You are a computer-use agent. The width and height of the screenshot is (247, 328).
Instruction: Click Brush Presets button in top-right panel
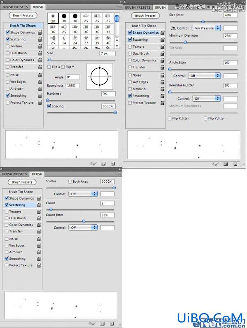tap(145, 16)
